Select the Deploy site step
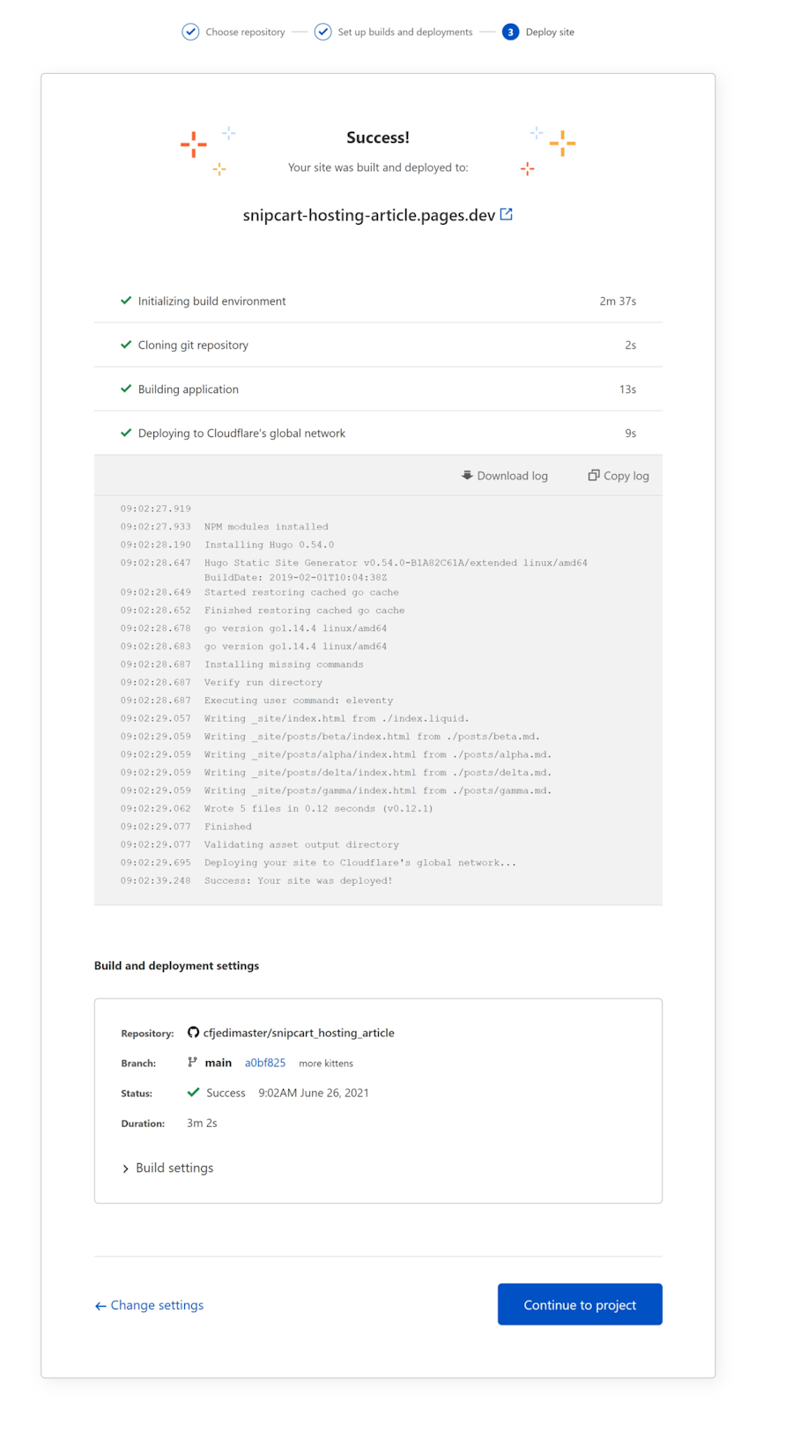This screenshot has height=1439, width=793. [538, 32]
